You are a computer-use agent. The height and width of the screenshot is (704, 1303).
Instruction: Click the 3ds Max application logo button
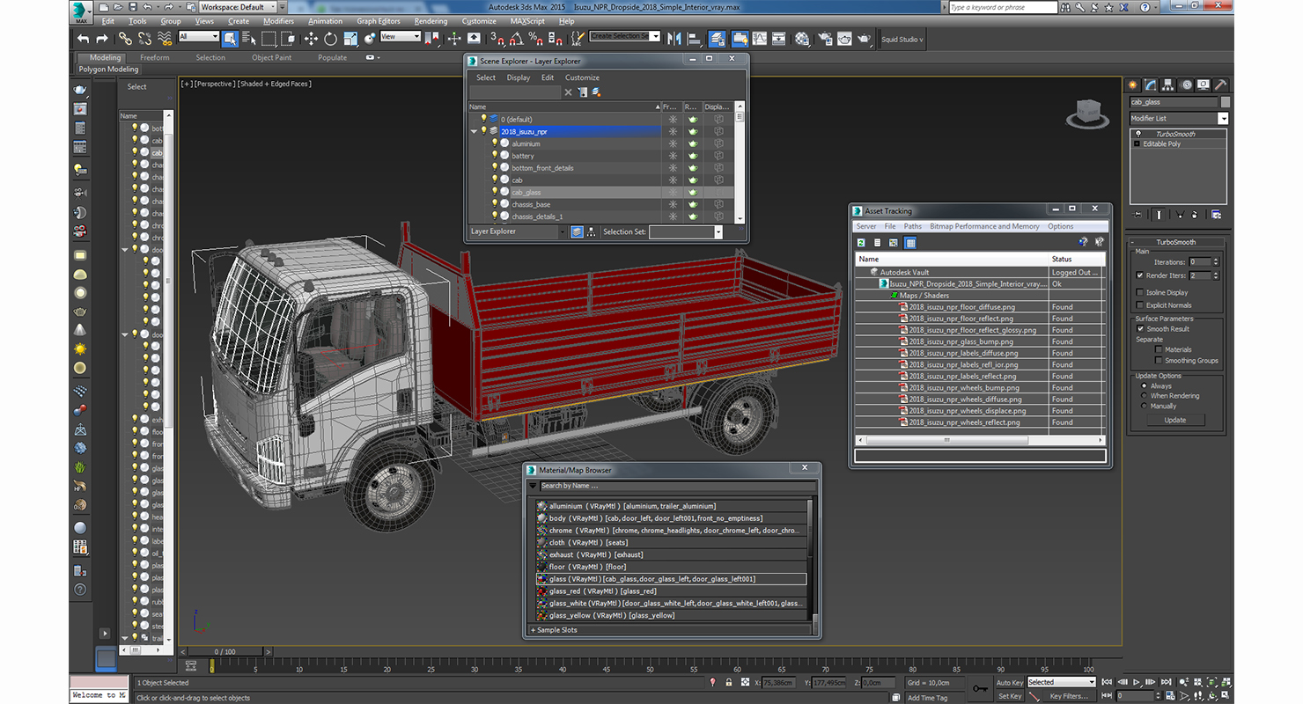click(81, 11)
